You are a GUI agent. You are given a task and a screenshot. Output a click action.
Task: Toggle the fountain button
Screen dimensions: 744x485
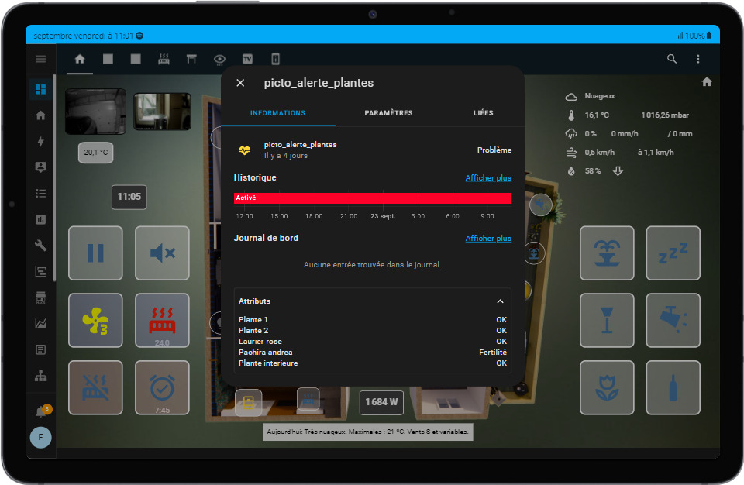(607, 253)
